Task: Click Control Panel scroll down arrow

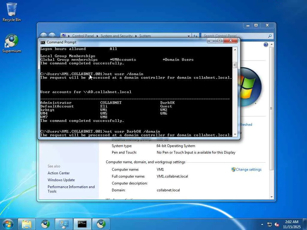Action: pyautogui.click(x=271, y=197)
